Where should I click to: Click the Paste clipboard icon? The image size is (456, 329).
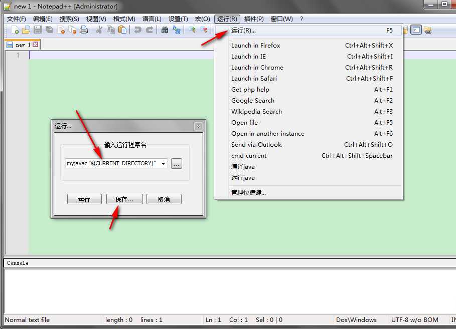pos(122,30)
